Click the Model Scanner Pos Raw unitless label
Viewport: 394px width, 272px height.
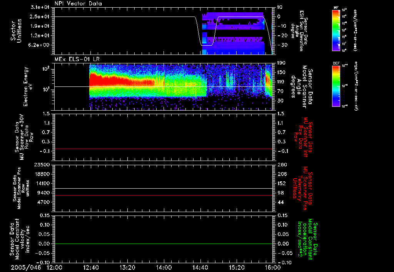pyautogui.click(x=21, y=188)
